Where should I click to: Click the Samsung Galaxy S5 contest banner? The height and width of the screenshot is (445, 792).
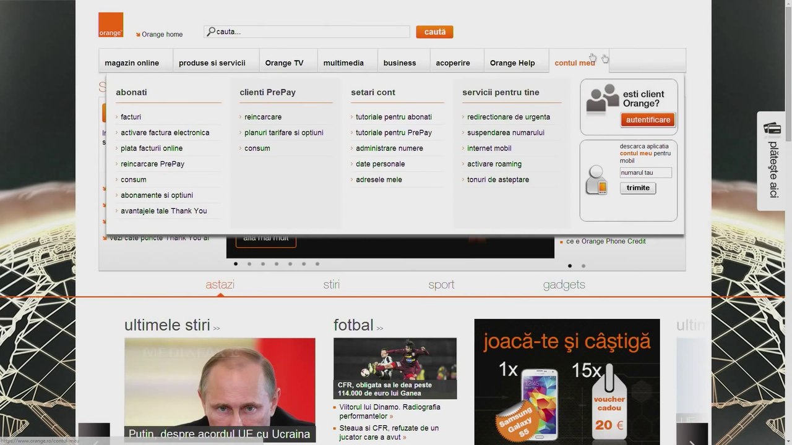coord(567,382)
